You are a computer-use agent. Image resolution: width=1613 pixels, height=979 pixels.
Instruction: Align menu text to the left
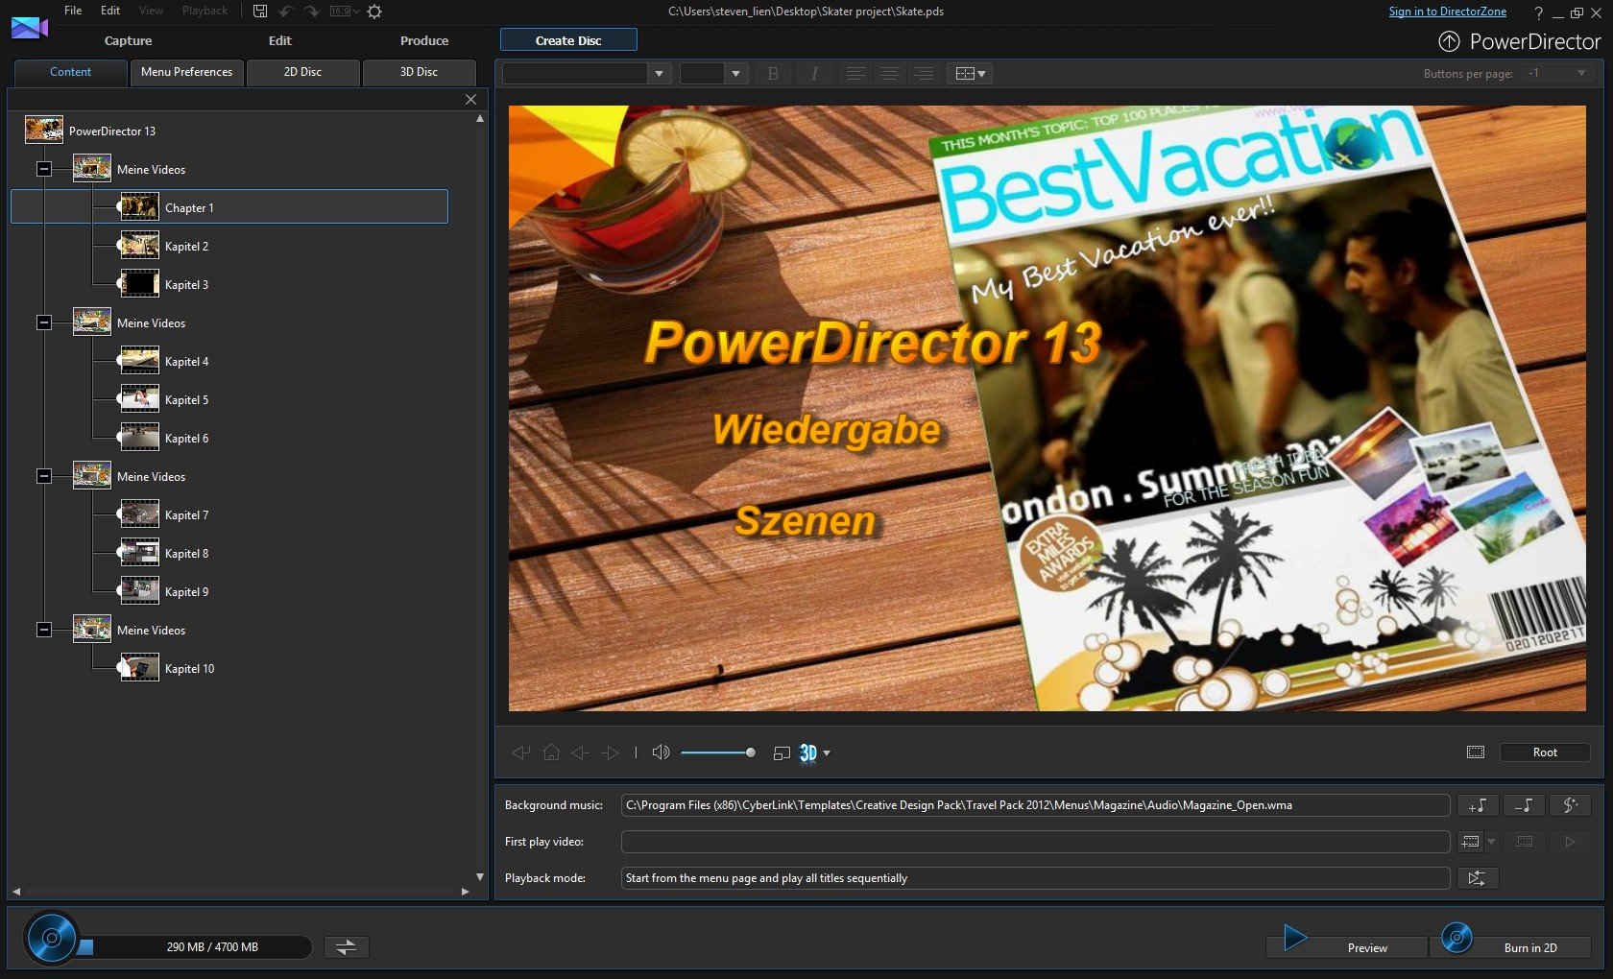point(855,74)
